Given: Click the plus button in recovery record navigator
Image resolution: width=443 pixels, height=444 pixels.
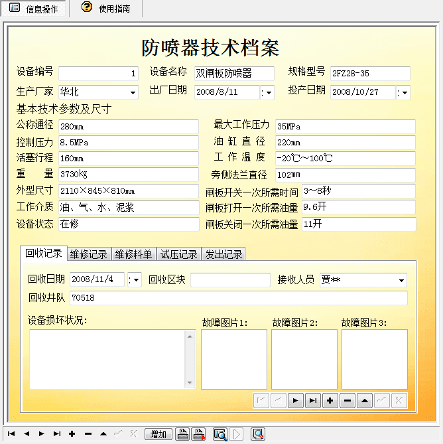Looking at the screenshot, I should pos(330,400).
